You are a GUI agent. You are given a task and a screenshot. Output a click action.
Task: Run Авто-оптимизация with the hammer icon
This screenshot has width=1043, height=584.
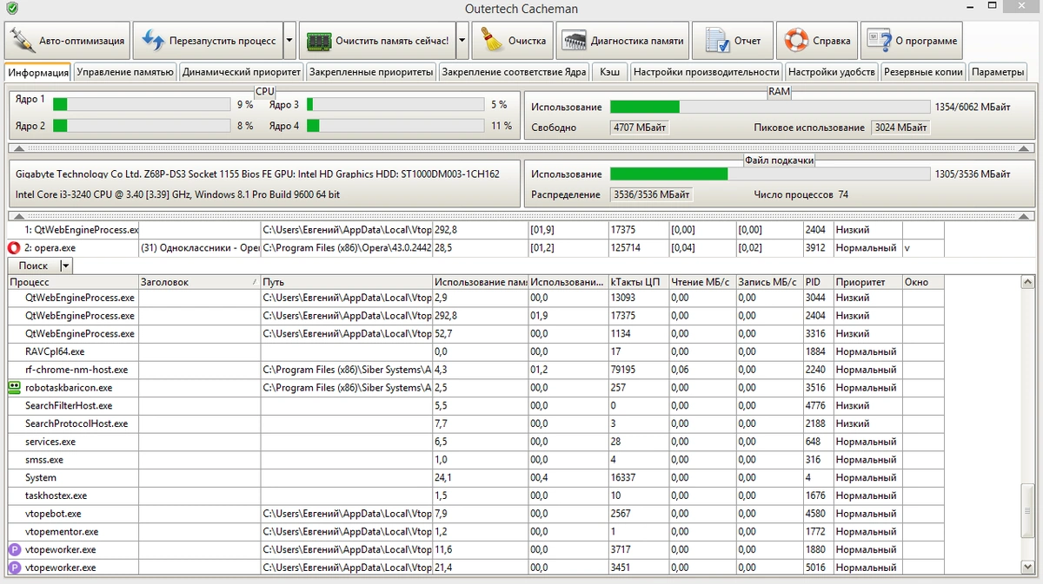tap(68, 41)
